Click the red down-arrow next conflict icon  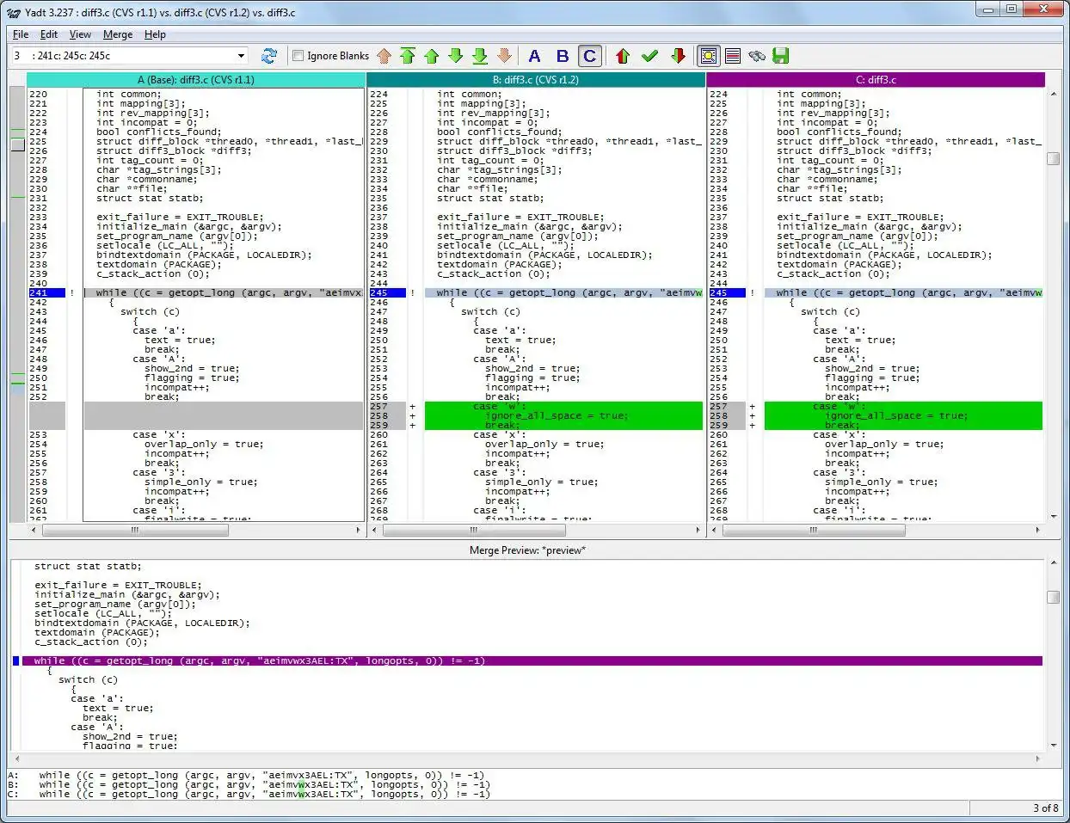[x=678, y=56]
